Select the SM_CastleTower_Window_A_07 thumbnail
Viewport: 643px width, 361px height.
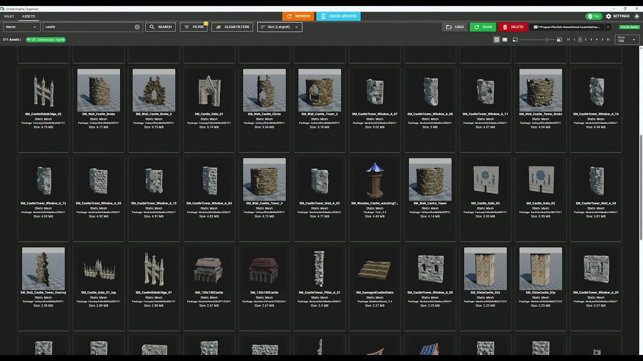point(375,90)
